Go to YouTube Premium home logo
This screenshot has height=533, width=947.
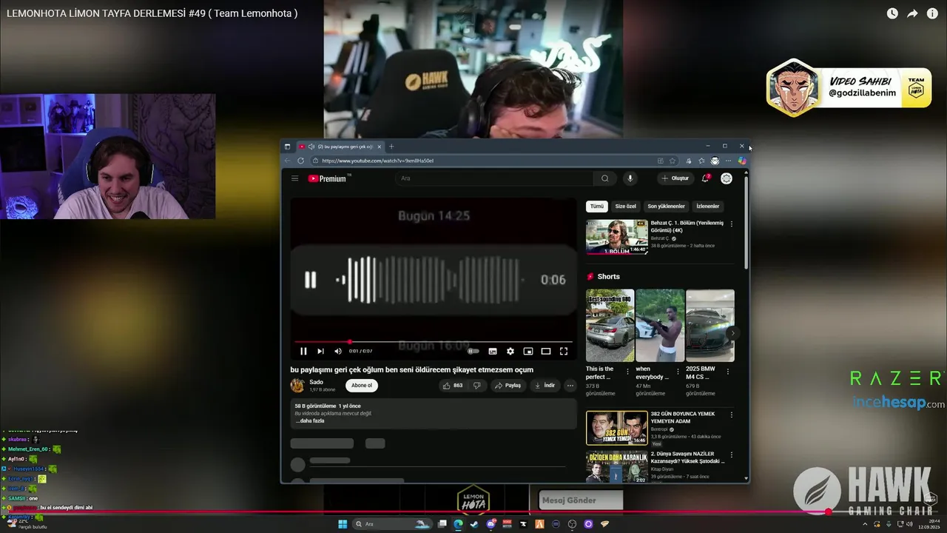[x=328, y=178]
